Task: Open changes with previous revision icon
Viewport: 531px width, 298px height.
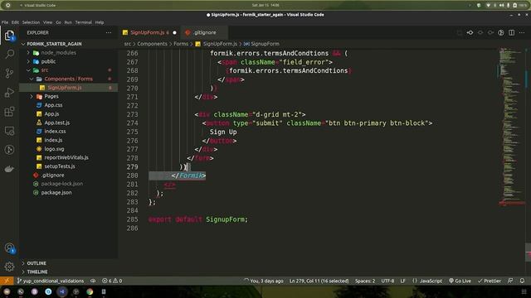Action: pyautogui.click(x=470, y=33)
